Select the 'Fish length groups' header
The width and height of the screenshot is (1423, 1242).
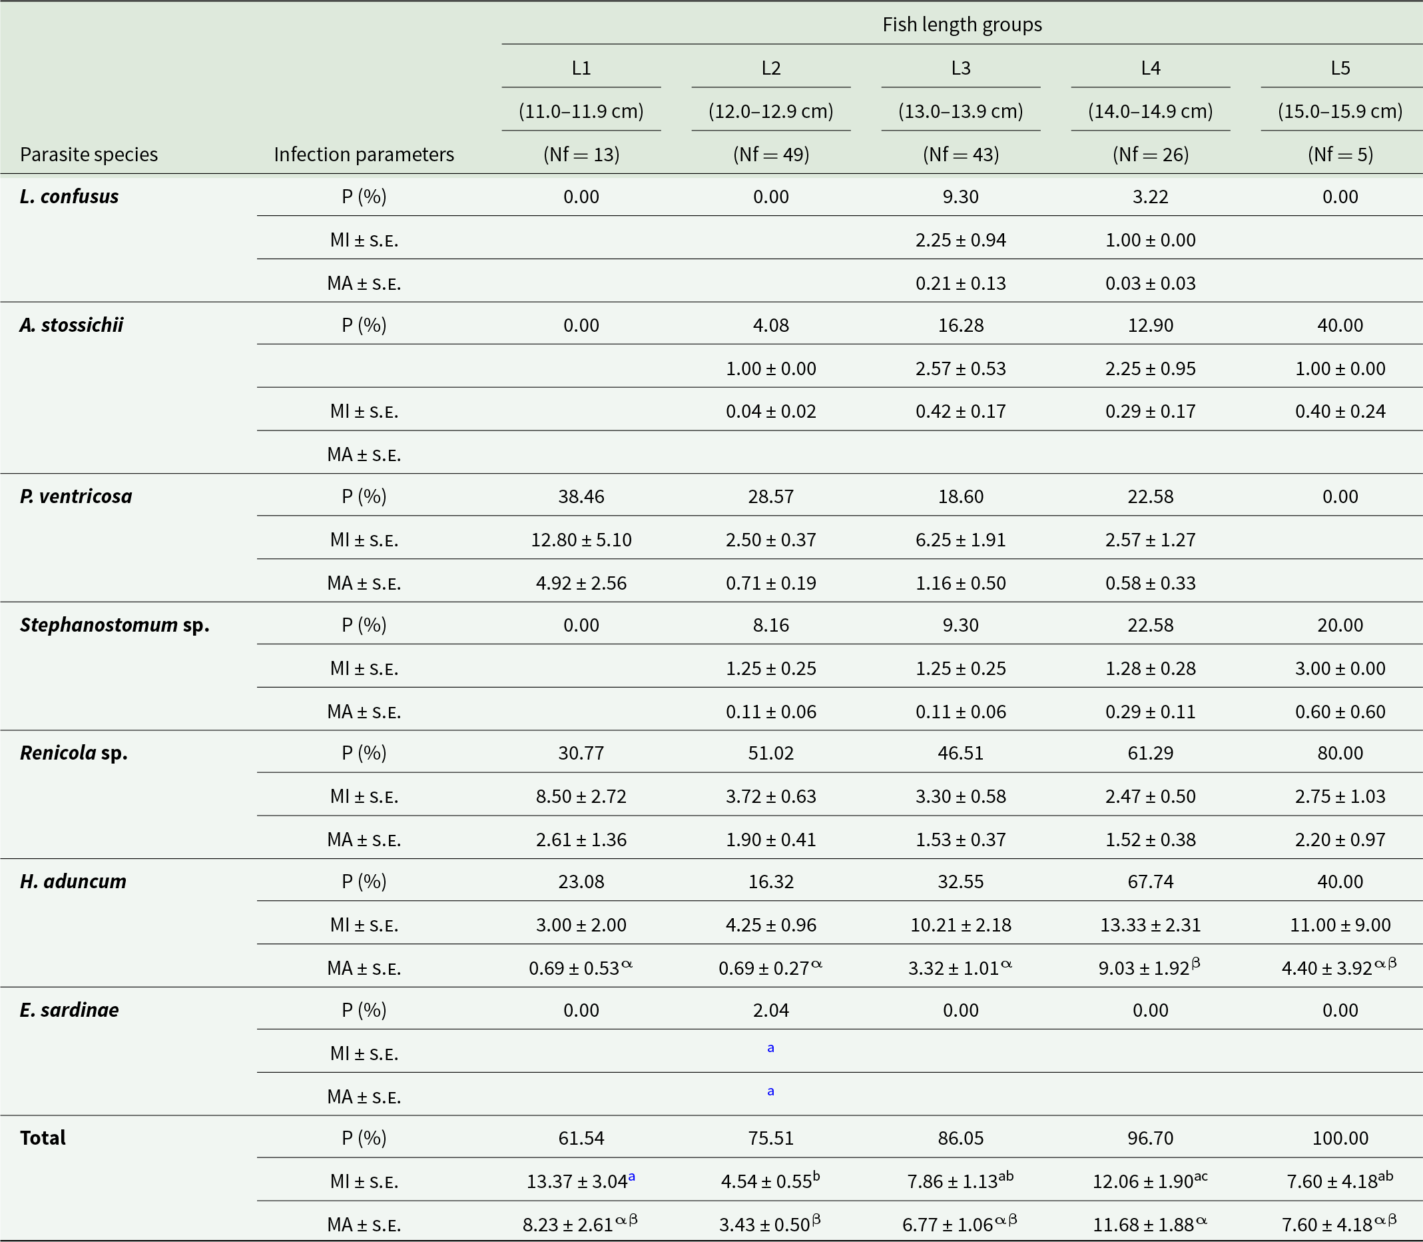tap(962, 24)
